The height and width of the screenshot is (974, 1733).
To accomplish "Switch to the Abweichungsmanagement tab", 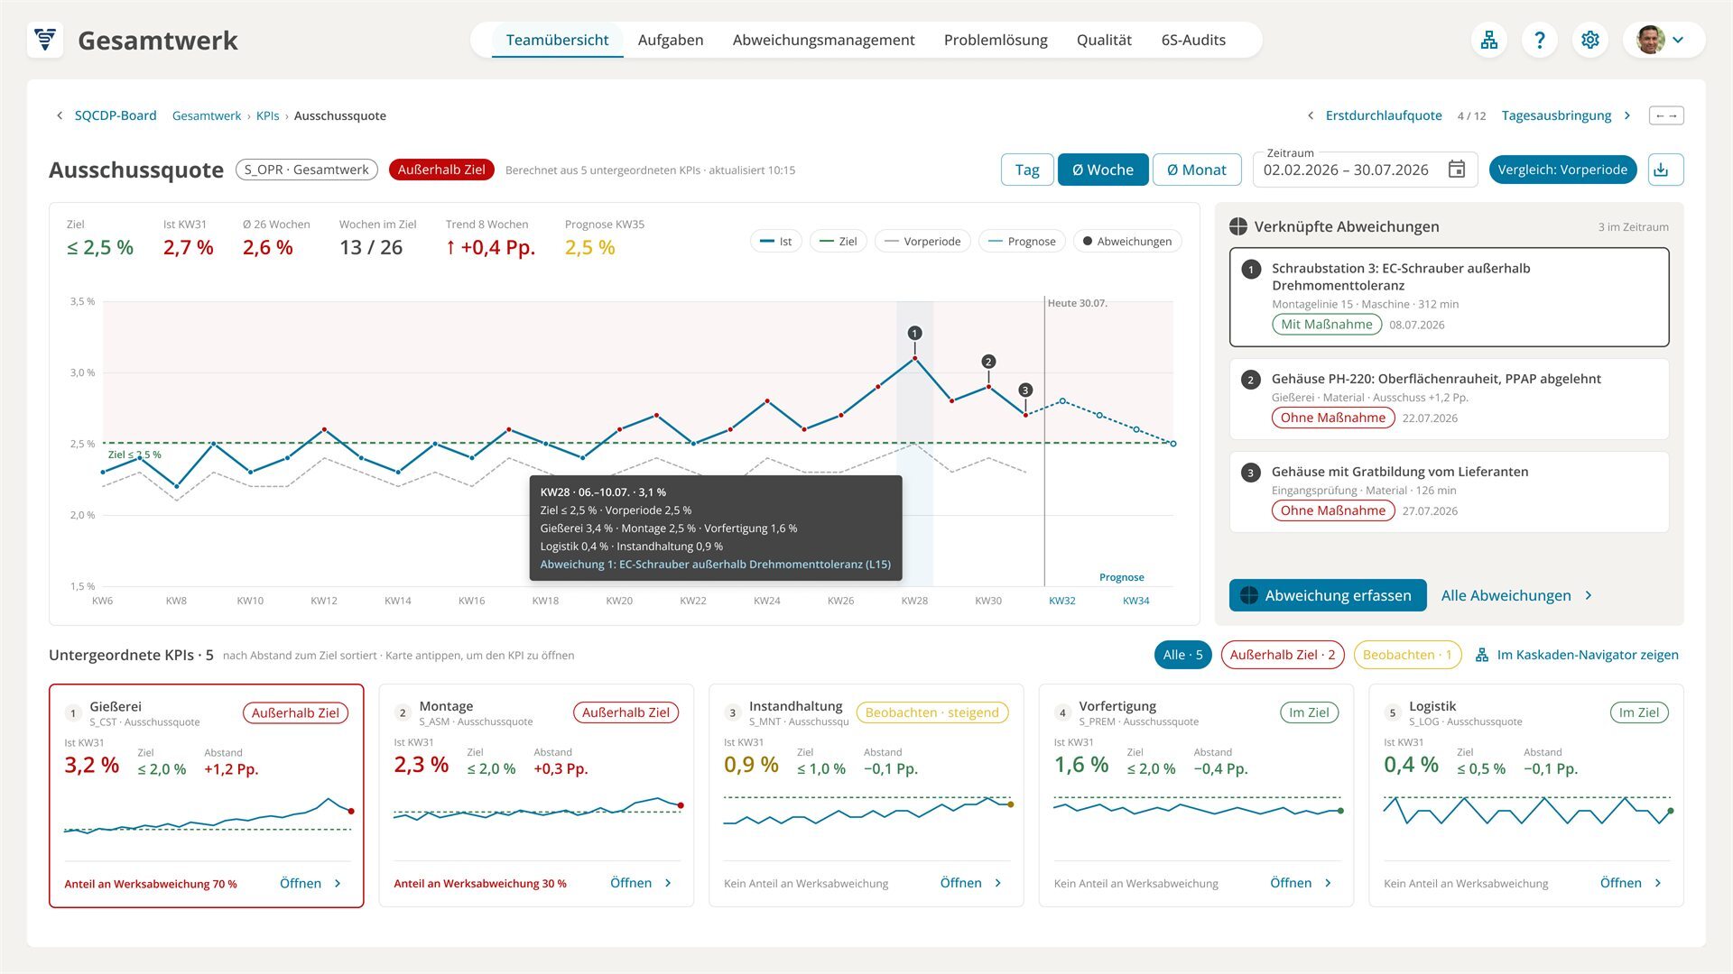I will [823, 40].
